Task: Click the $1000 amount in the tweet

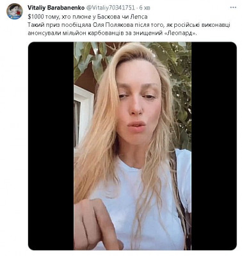Action: (33, 17)
